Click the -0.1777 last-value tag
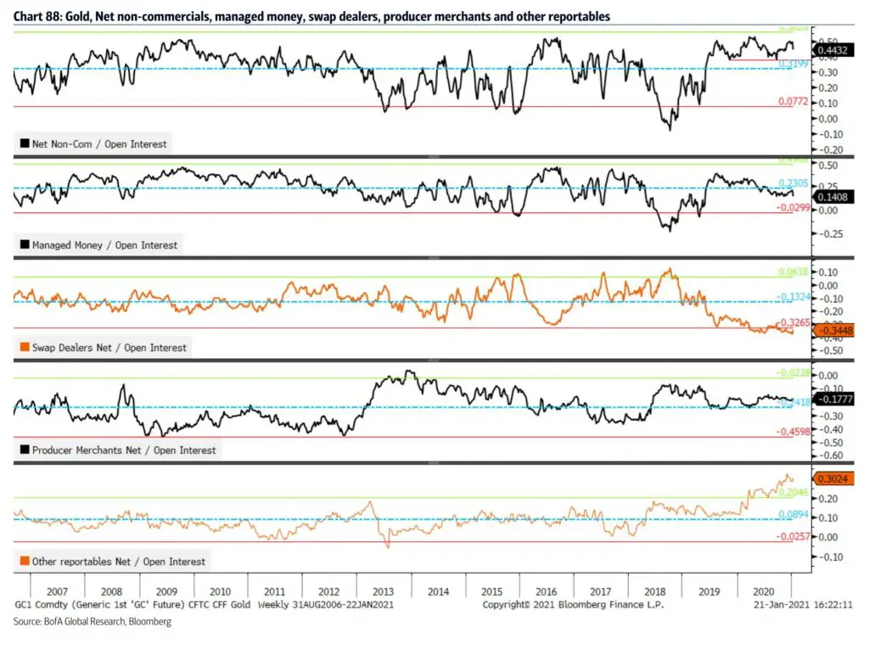 tap(833, 399)
